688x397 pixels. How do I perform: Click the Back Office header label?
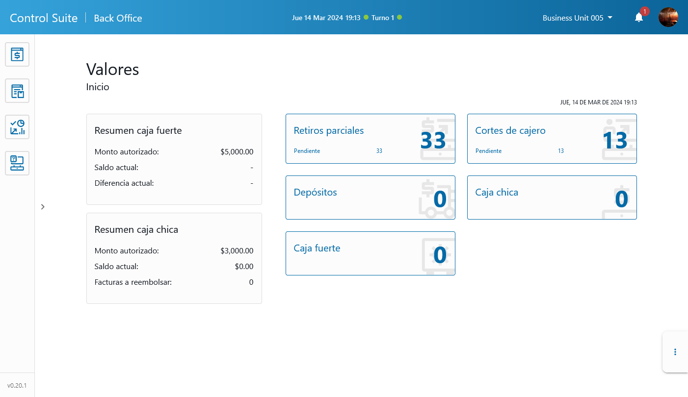click(118, 18)
